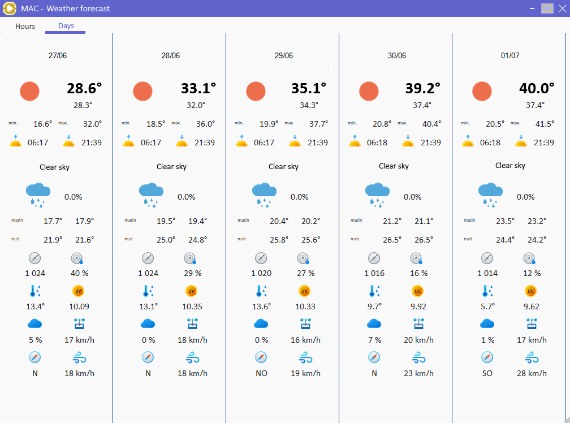The width and height of the screenshot is (570, 423).
Task: Click the pressure value 1 014
Action: pyautogui.click(x=487, y=273)
